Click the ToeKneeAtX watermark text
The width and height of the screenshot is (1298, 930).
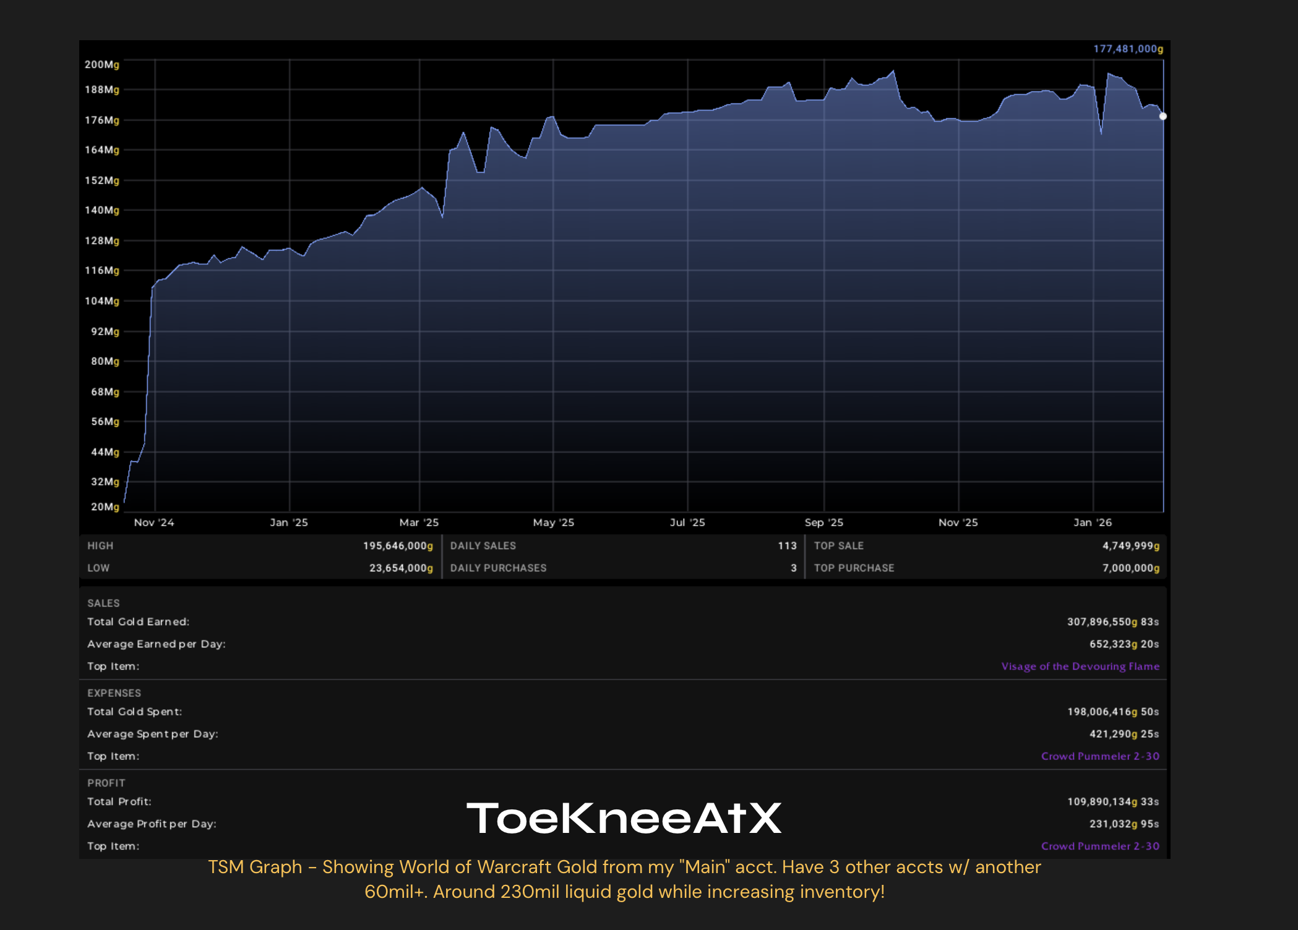click(624, 817)
